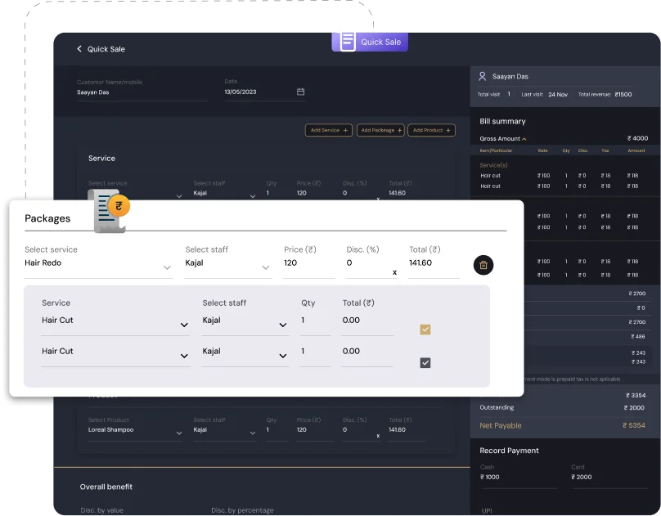
Task: Toggle the gold checkbox on first Hair Cut row
Action: 425,330
